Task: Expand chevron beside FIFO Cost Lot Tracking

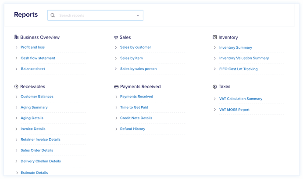Action: (x=215, y=69)
